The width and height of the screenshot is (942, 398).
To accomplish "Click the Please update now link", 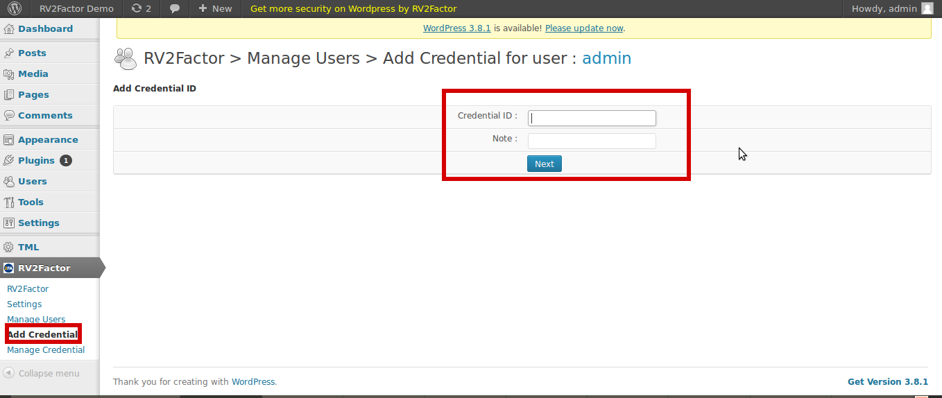I will [x=584, y=28].
